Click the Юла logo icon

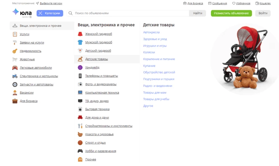tap(16, 12)
